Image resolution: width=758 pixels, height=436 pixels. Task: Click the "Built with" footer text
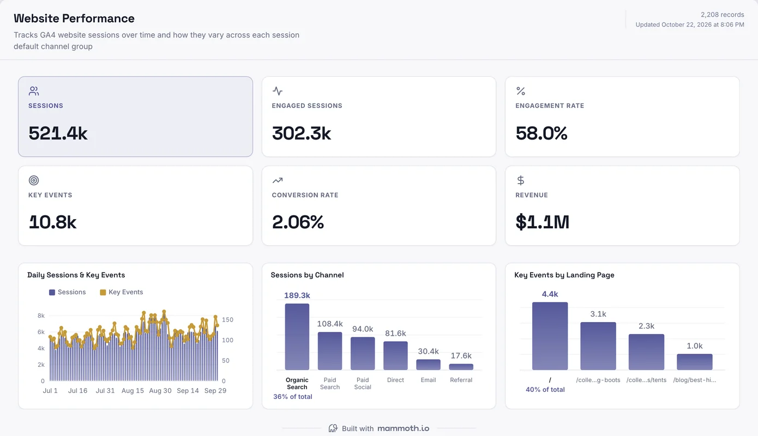[358, 428]
